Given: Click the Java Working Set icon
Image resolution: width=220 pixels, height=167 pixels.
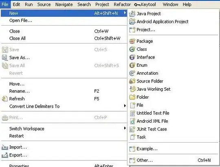Looking at the screenshot, I should pyautogui.click(x=132, y=89).
